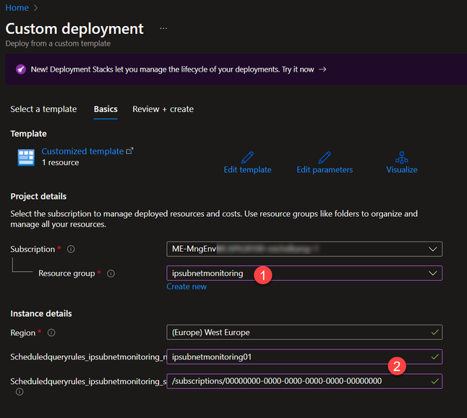Click the /subscriptions/ scope input field
The image size is (467, 418).
pos(304,381)
